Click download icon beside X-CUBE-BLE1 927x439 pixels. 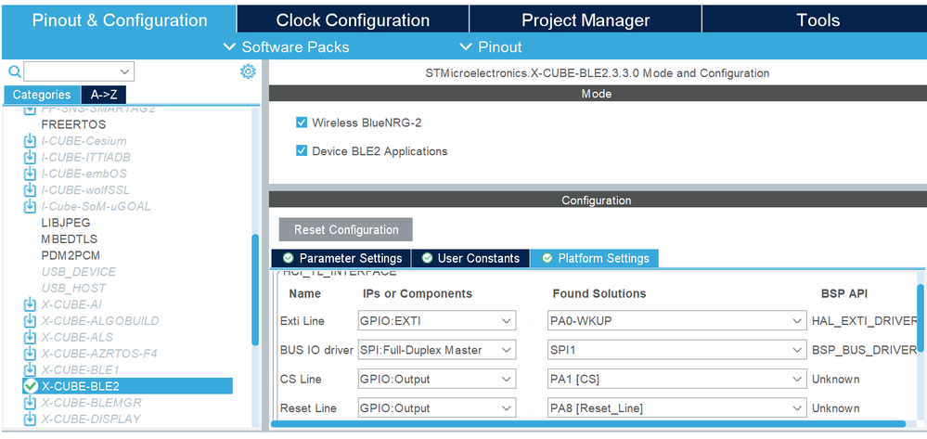[x=30, y=369]
